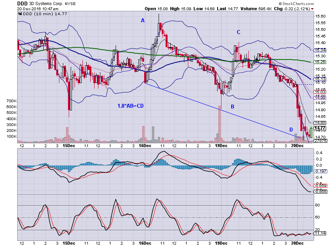Click the 15.13 moving average price tag
332x247 pixels.
(320, 79)
